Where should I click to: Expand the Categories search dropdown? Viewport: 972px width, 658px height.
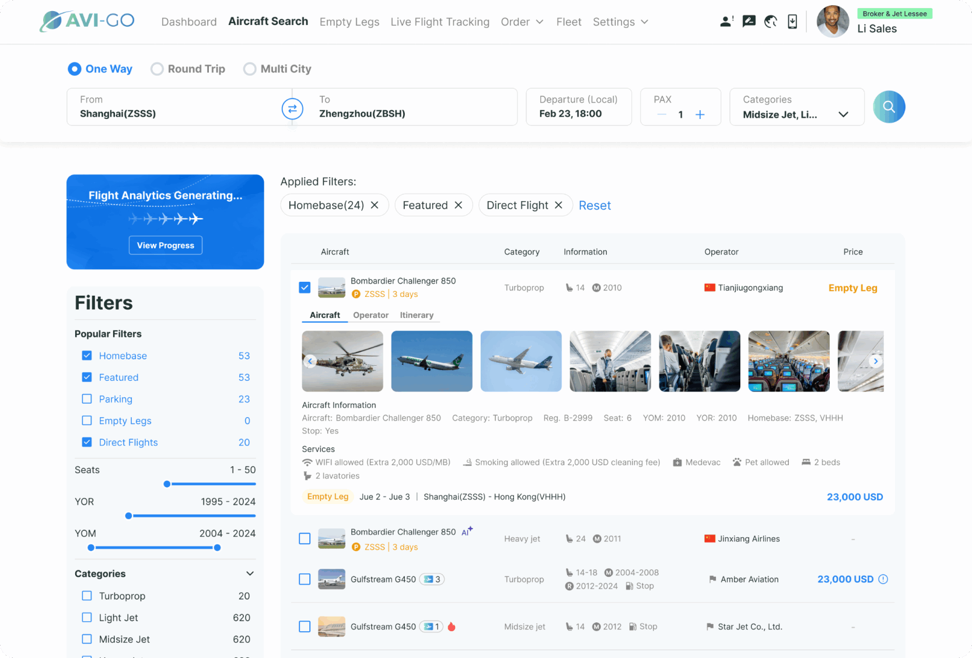843,114
